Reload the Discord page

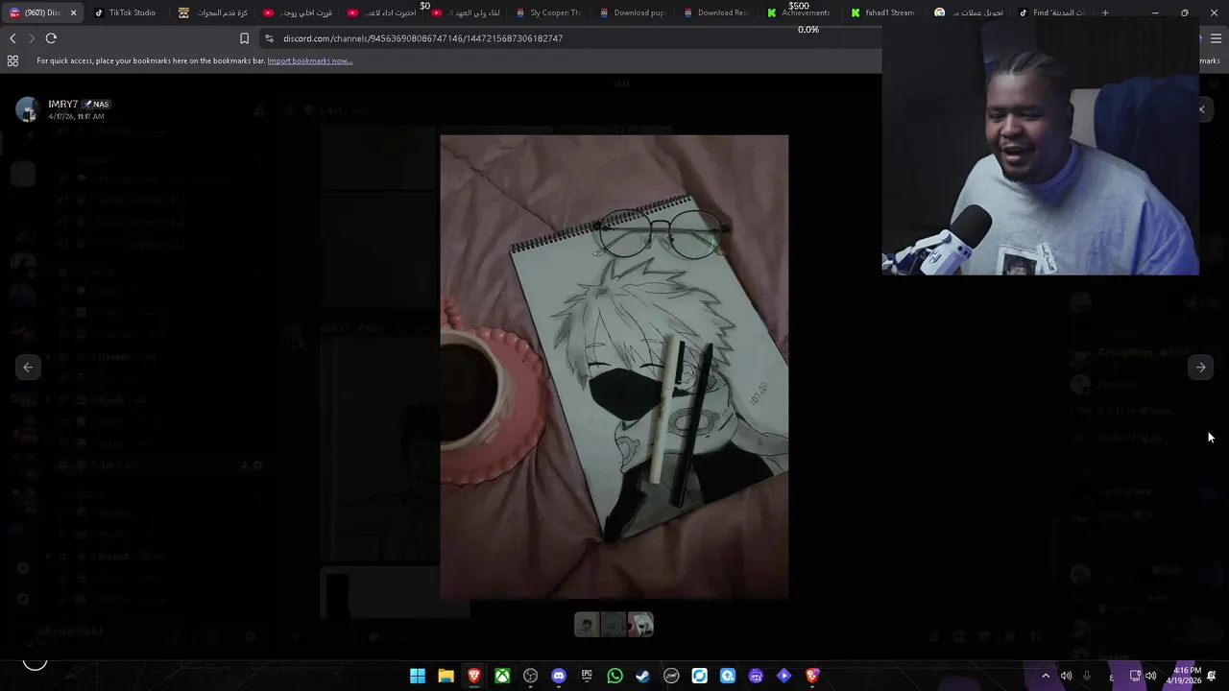click(x=51, y=38)
